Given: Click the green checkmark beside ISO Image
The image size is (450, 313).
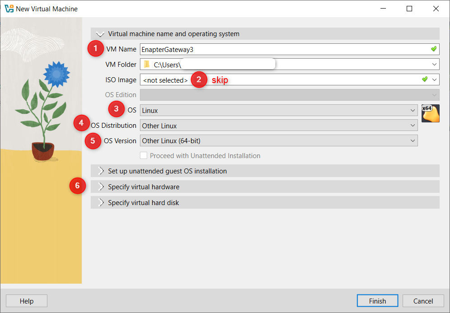Looking at the screenshot, I should [x=424, y=79].
